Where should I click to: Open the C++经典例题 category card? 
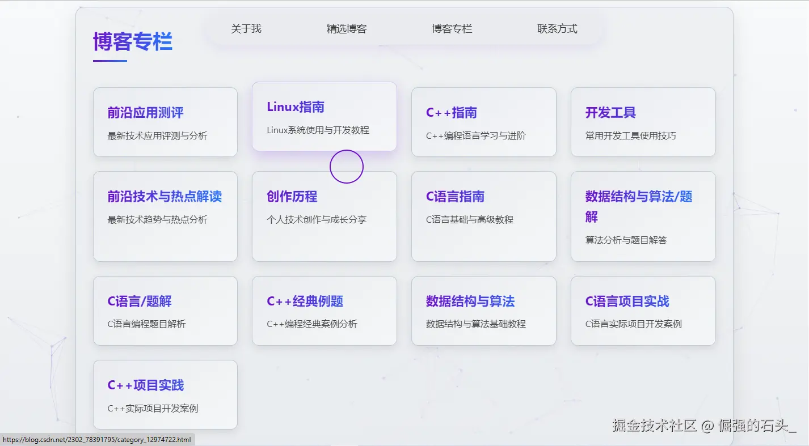click(324, 310)
